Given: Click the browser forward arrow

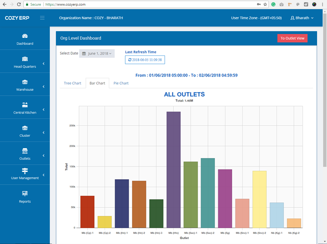Looking at the screenshot, I should [x=12, y=4].
